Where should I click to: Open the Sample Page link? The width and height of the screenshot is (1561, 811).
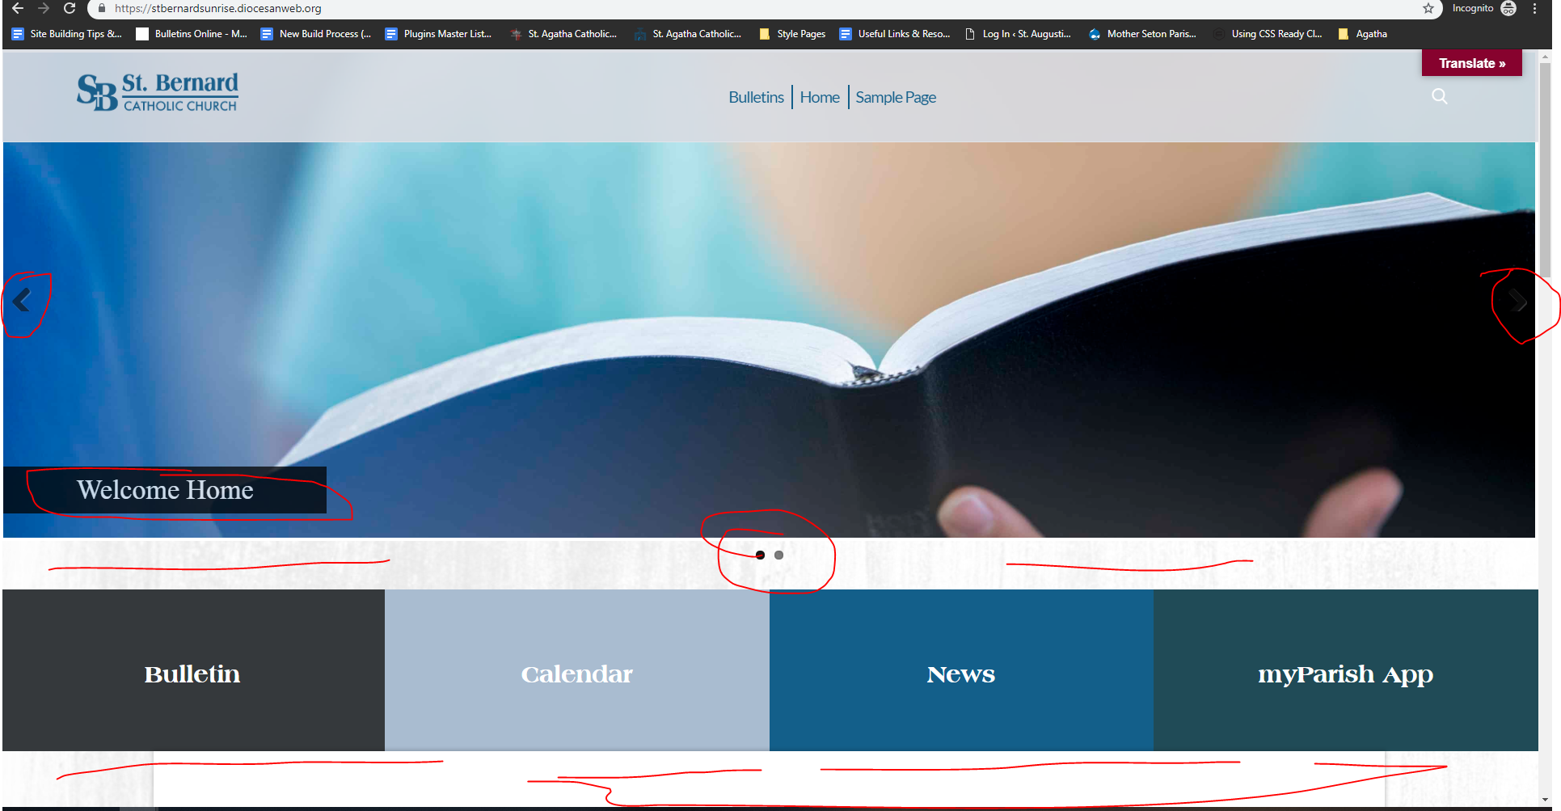[x=896, y=97]
